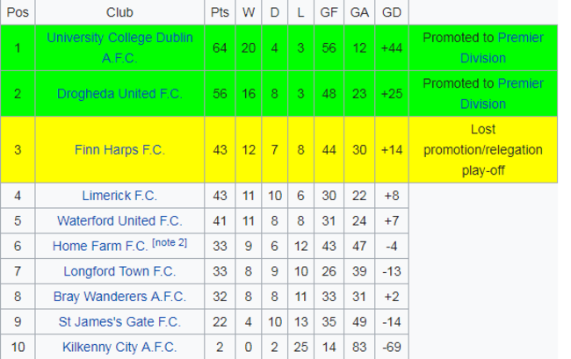Click the Finn Harps F.C. link
The width and height of the screenshot is (571, 359).
coord(119,149)
